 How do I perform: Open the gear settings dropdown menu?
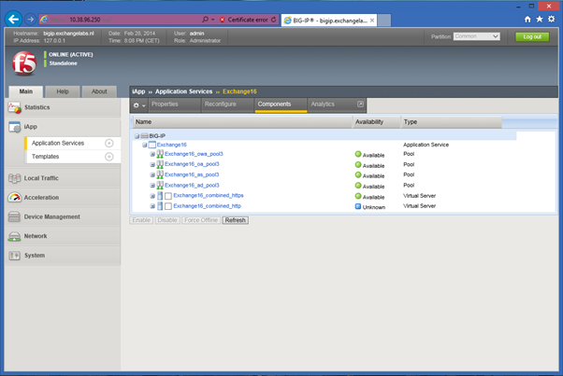point(138,104)
